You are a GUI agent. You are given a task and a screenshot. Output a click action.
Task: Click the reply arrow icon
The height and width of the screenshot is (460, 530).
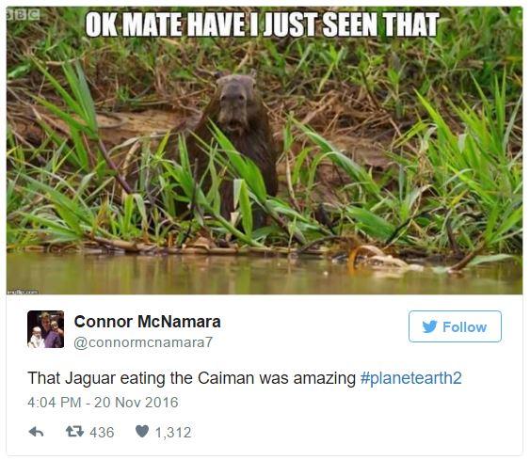(36, 432)
